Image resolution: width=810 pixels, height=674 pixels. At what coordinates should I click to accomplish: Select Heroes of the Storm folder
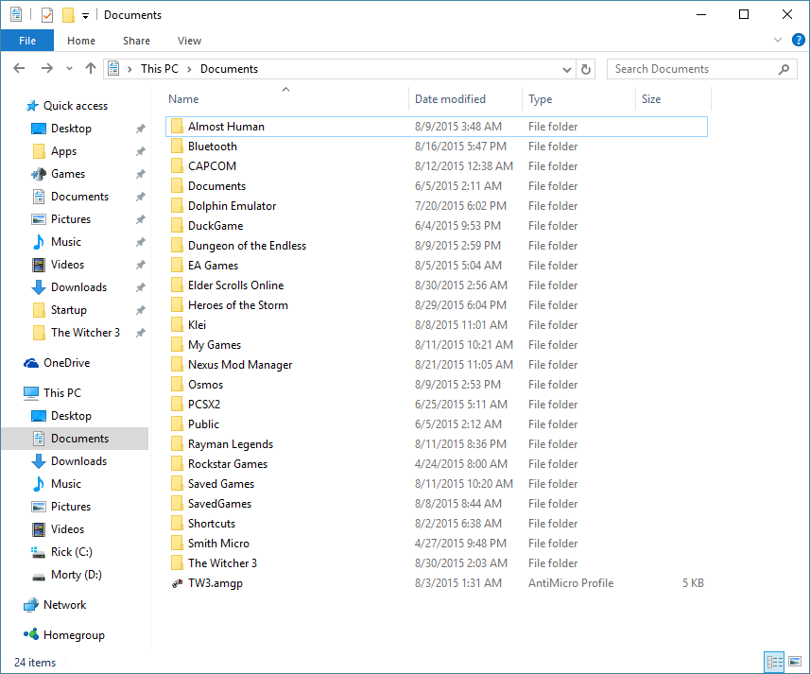click(x=437, y=305)
